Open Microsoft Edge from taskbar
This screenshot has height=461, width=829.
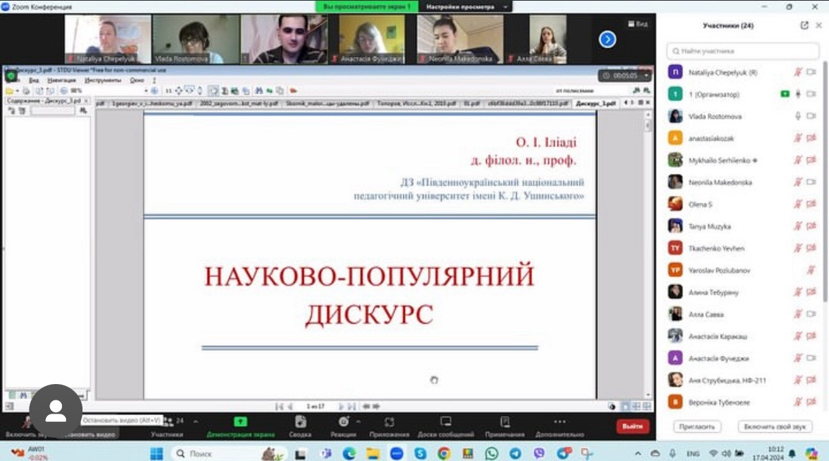tap(350, 453)
